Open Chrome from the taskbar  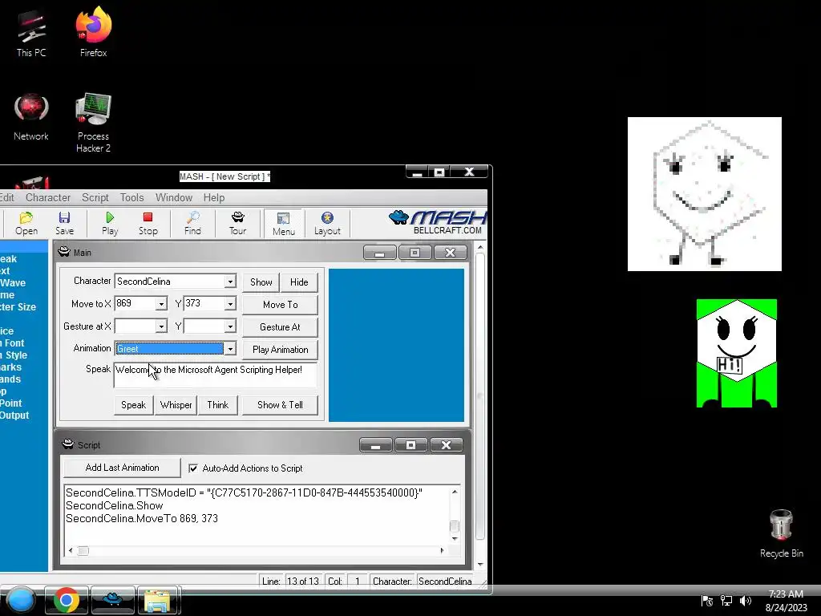click(x=66, y=600)
